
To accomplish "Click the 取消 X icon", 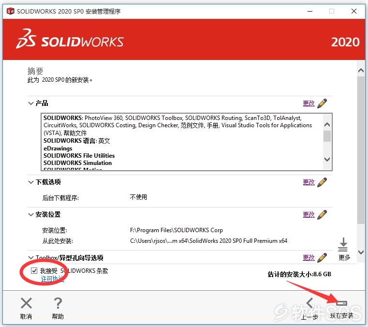I will tap(26, 303).
